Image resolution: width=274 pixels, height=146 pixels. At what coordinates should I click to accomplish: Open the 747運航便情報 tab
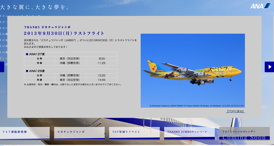(25, 134)
